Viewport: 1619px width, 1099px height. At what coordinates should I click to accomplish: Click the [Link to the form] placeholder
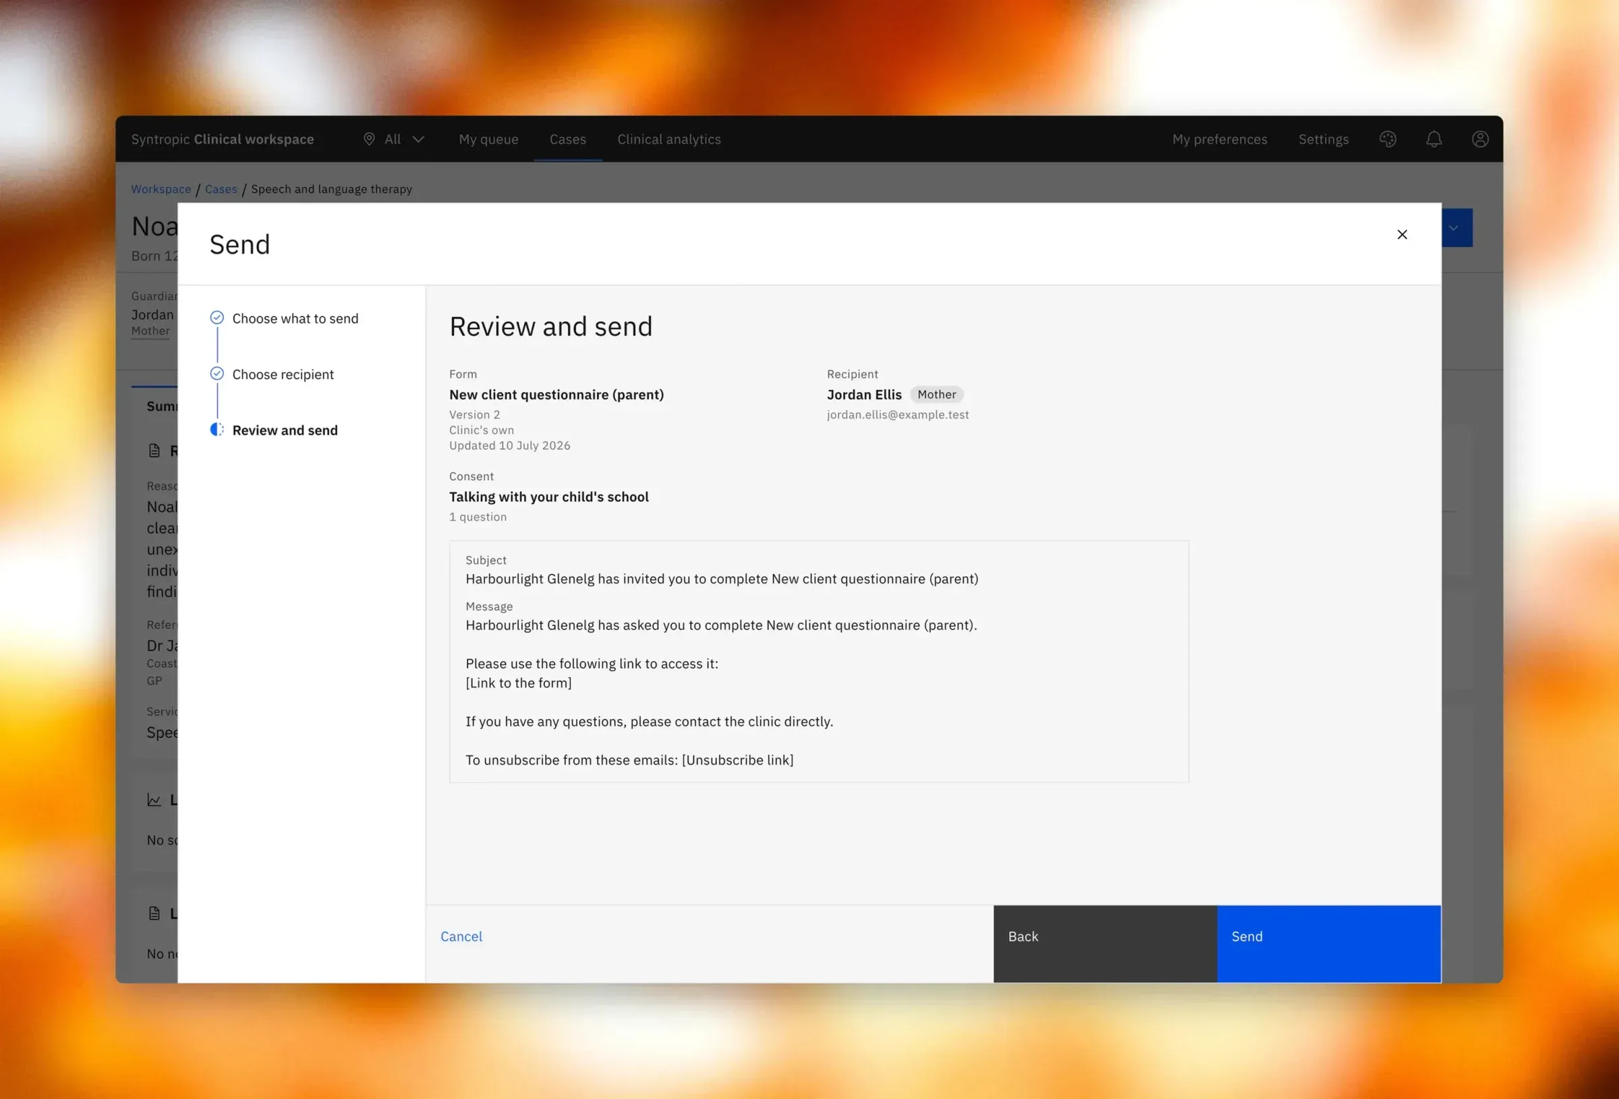(518, 683)
